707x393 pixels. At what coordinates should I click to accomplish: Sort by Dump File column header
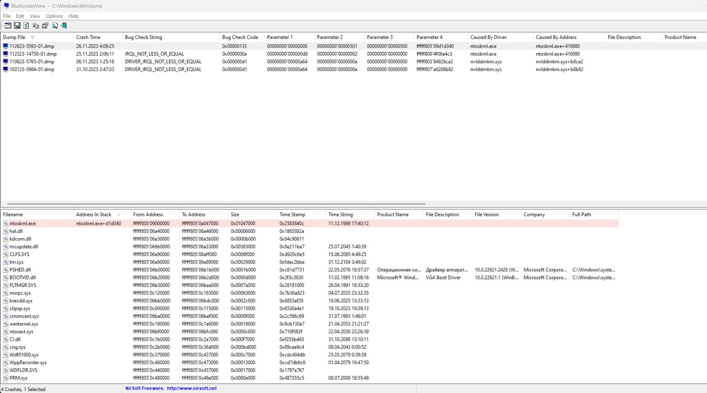click(x=37, y=37)
